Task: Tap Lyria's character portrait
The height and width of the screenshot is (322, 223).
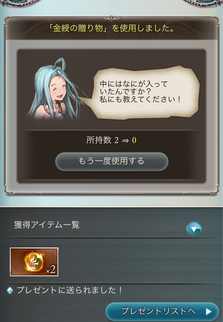Action: click(x=54, y=90)
